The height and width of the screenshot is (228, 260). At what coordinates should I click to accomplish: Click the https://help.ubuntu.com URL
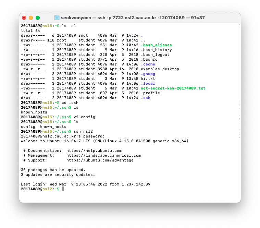pos(94,151)
